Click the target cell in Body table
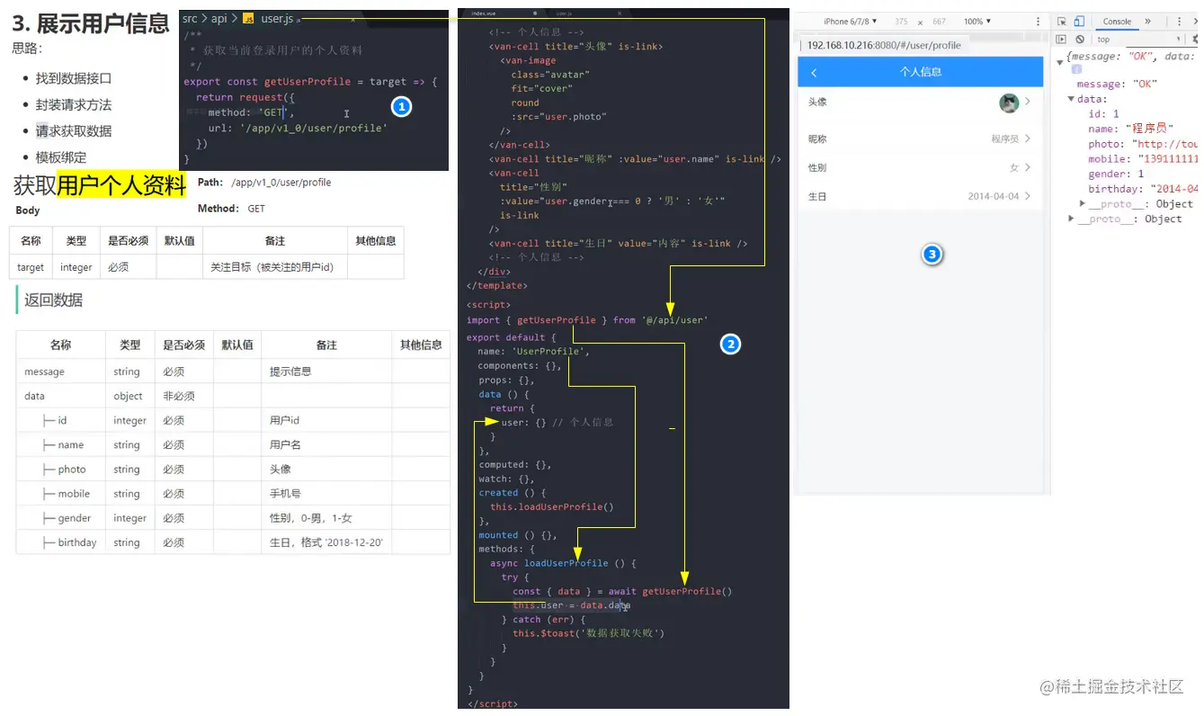 [x=31, y=267]
